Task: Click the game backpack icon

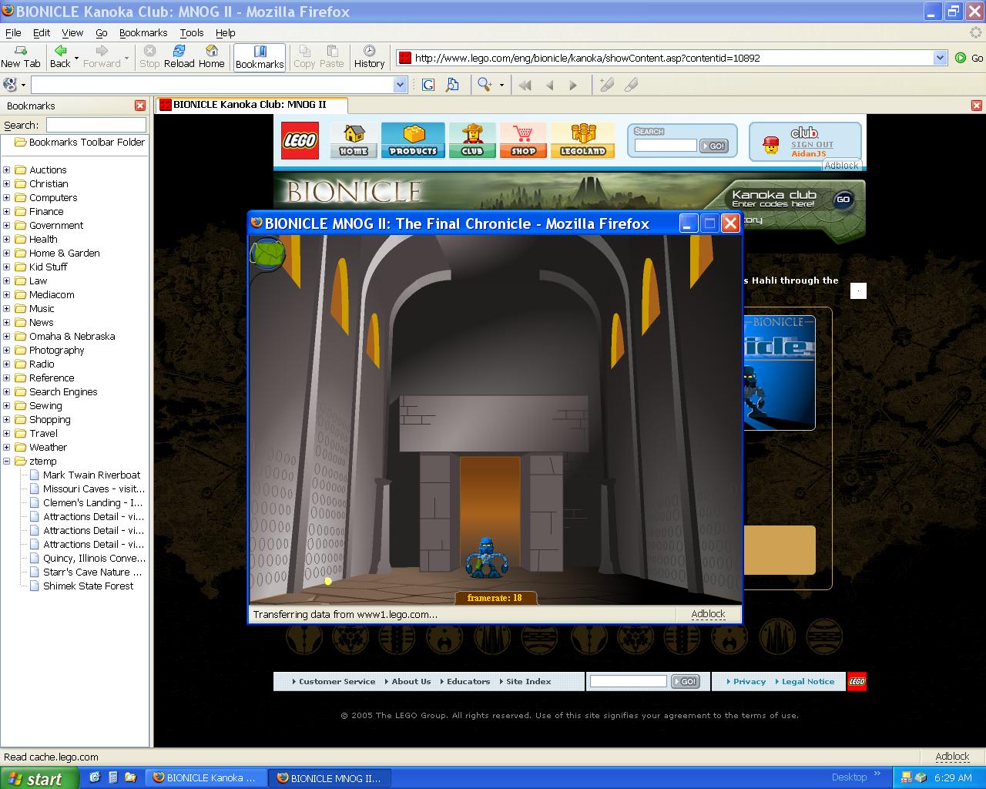Action: [x=267, y=253]
